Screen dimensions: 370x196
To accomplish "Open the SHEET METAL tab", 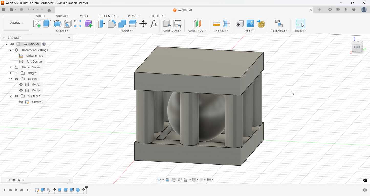I will (108, 16).
